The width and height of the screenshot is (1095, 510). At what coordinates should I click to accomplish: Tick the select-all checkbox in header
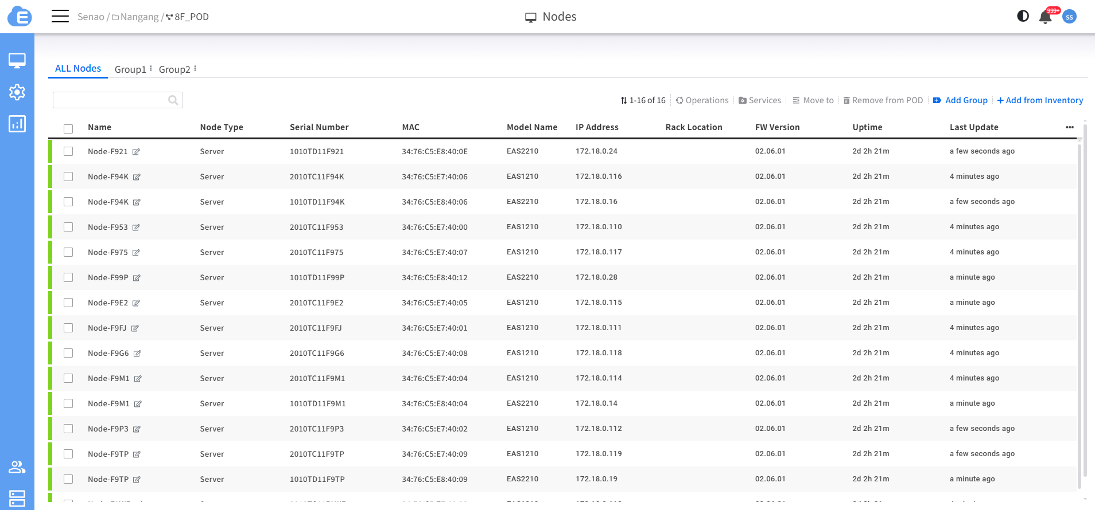[68, 128]
